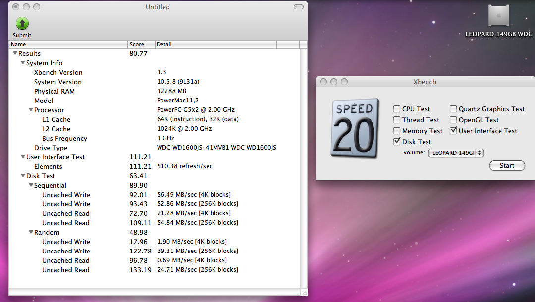Collapse the Processor disclosure triangle
The image size is (535, 302).
[x=31, y=110]
